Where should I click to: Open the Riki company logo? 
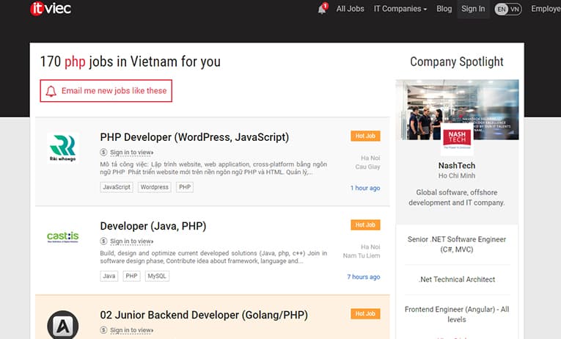point(63,148)
